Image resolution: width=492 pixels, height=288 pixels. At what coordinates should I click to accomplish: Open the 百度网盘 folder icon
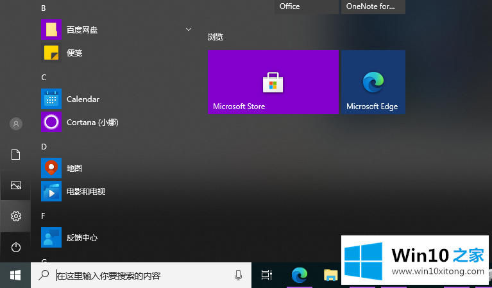coord(51,30)
